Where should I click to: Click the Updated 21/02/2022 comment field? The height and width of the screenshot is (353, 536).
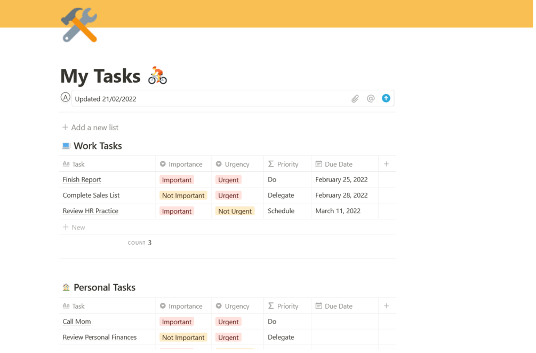(x=208, y=99)
